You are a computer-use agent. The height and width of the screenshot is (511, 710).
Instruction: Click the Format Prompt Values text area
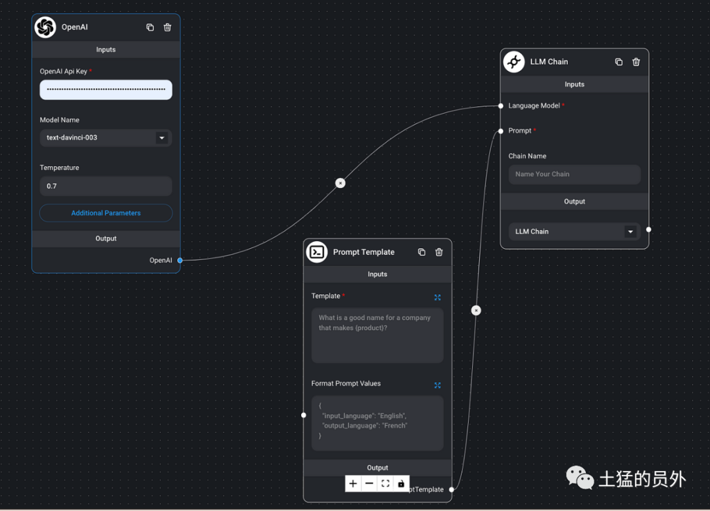(x=377, y=423)
